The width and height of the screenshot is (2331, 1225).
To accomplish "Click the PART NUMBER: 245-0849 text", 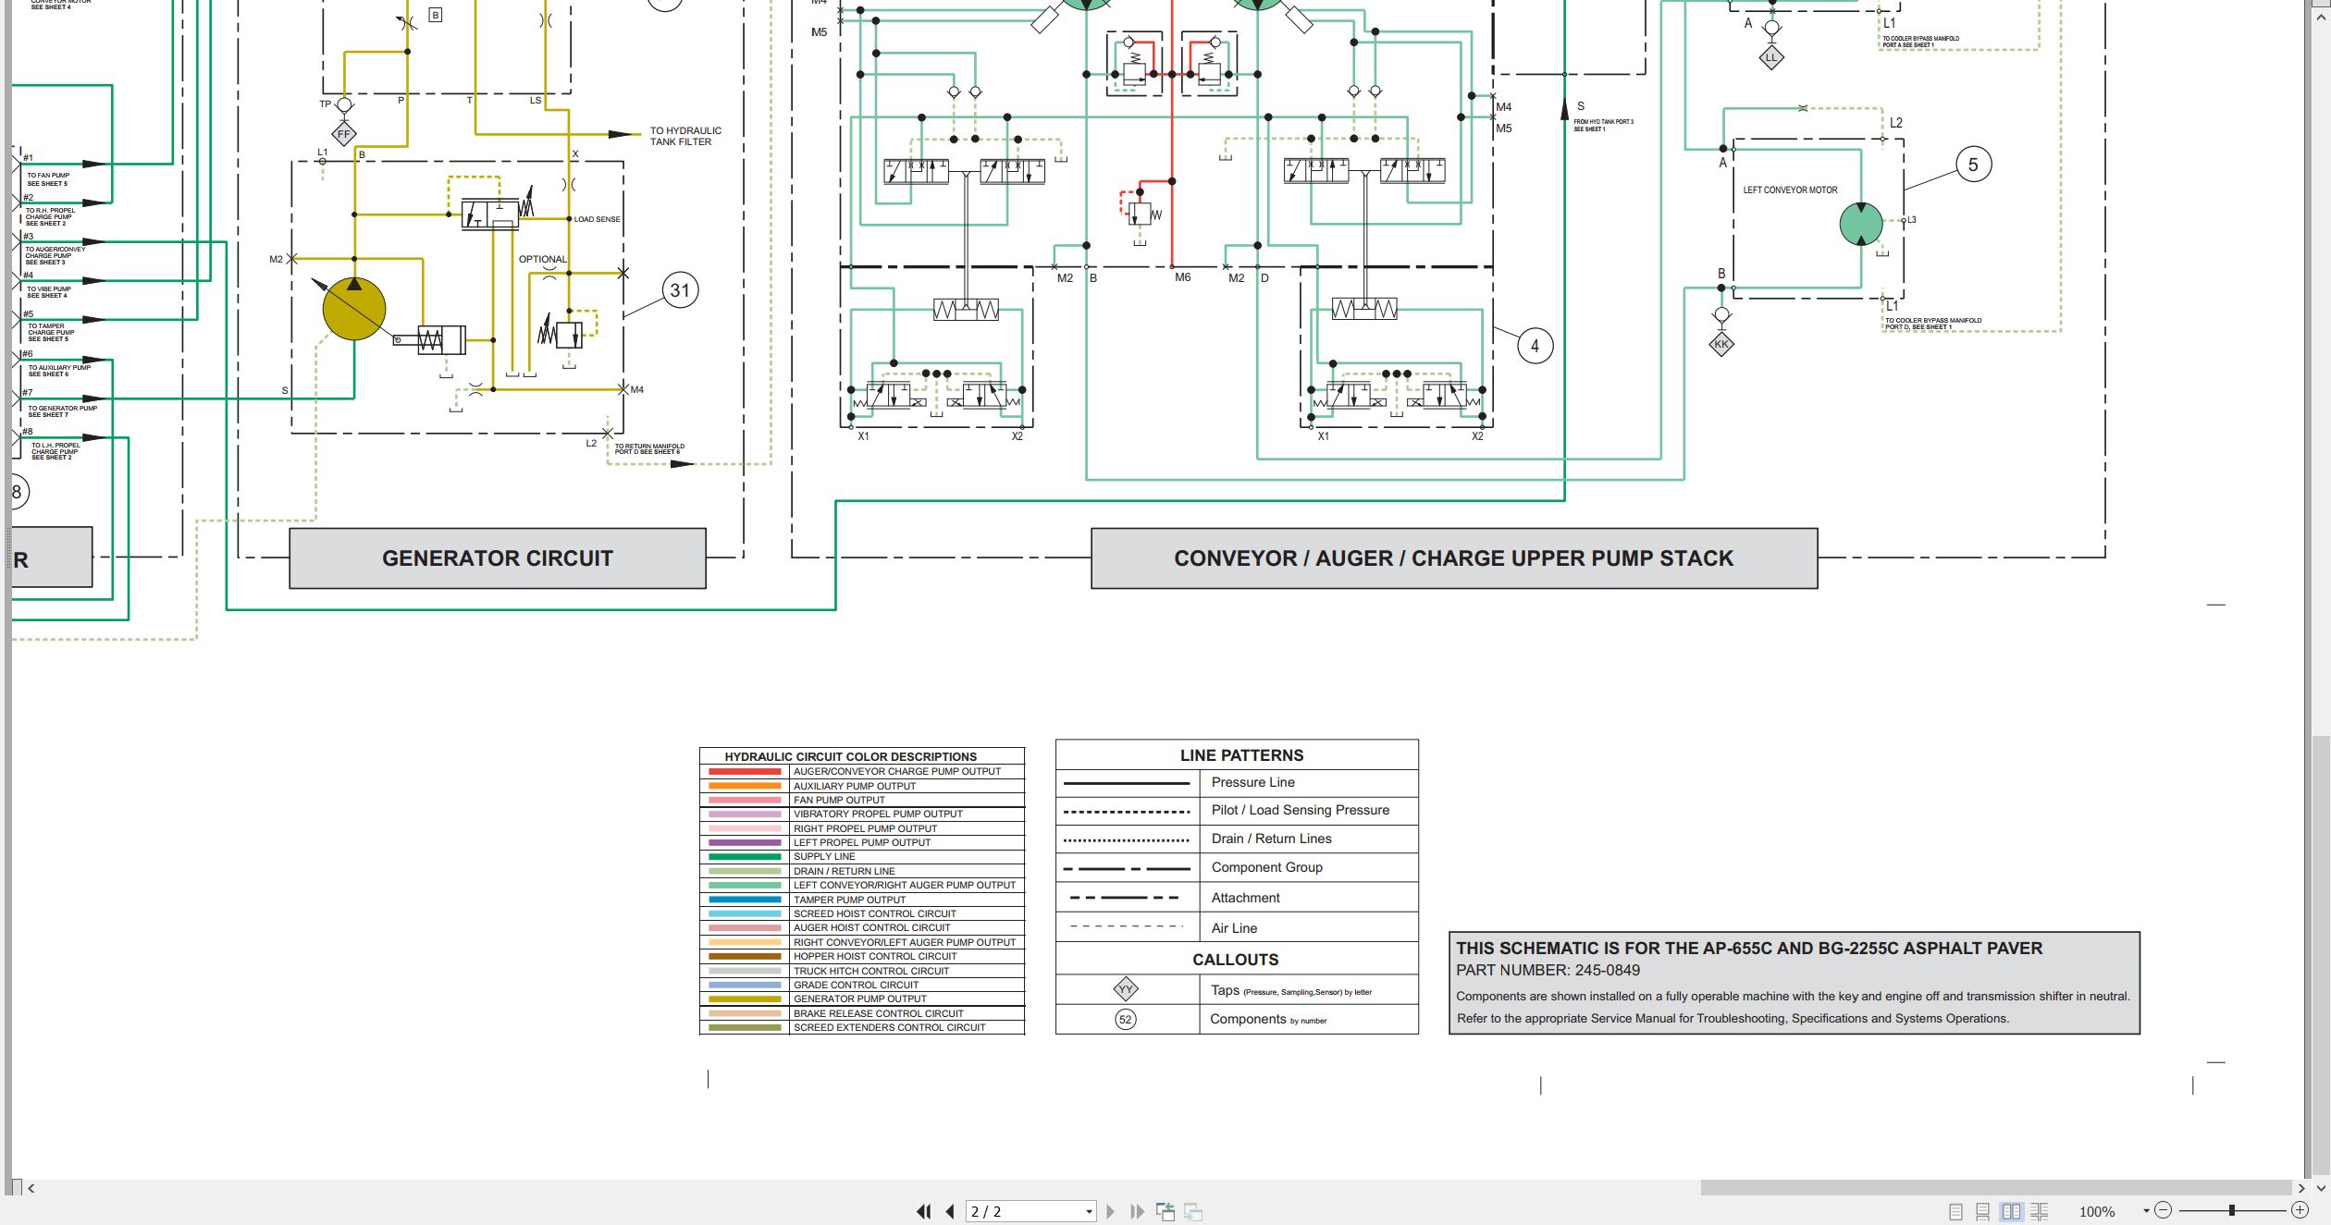I will point(1548,971).
